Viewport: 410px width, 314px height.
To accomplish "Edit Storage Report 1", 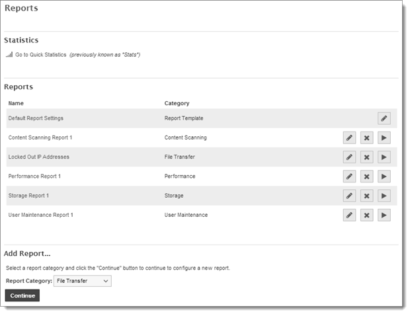I will pos(349,196).
